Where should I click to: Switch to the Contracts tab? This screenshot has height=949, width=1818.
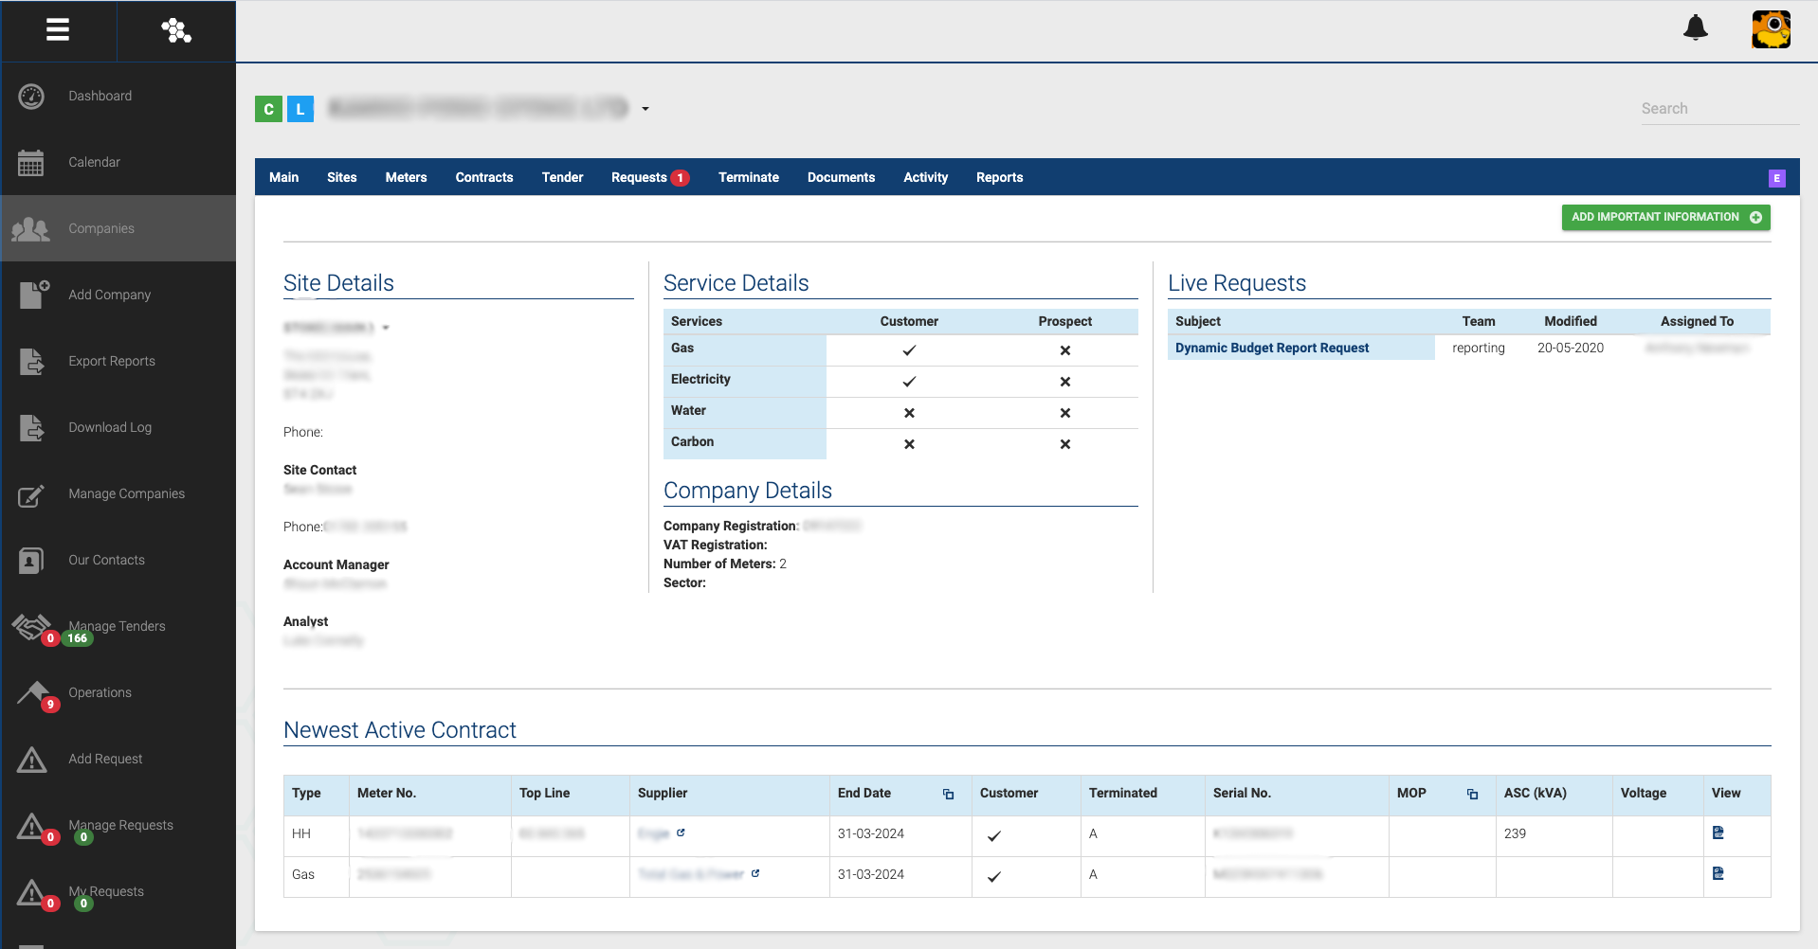(483, 177)
